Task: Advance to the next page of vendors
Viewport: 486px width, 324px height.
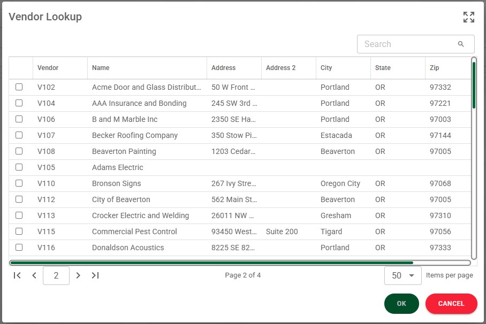Action: [x=78, y=275]
